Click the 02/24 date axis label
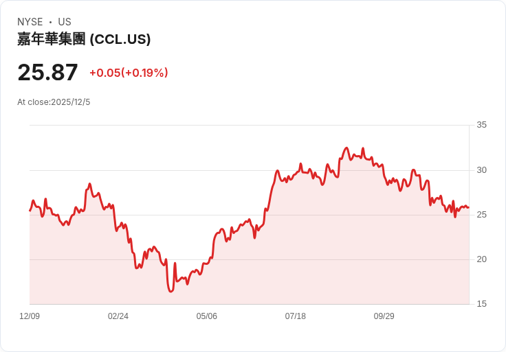The height and width of the screenshot is (352, 506). (118, 316)
